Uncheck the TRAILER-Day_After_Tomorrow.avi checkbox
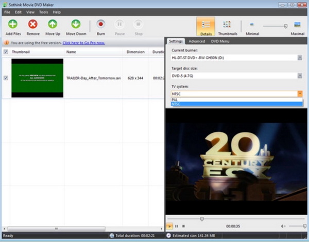 (x=6, y=78)
